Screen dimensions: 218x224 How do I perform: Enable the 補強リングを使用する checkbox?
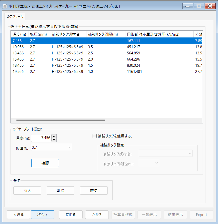coord(95,136)
